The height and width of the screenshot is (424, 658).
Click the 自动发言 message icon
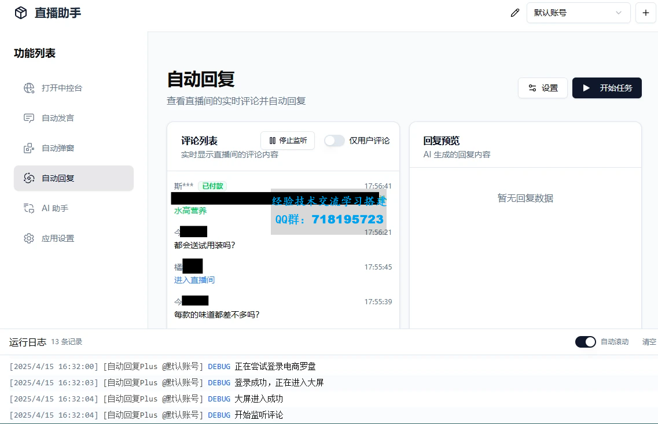(x=29, y=118)
